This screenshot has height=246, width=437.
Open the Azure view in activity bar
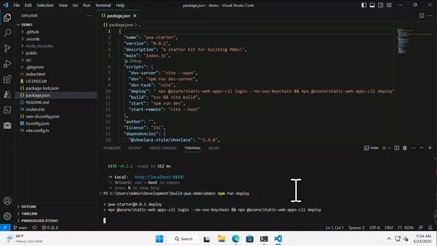8,94
